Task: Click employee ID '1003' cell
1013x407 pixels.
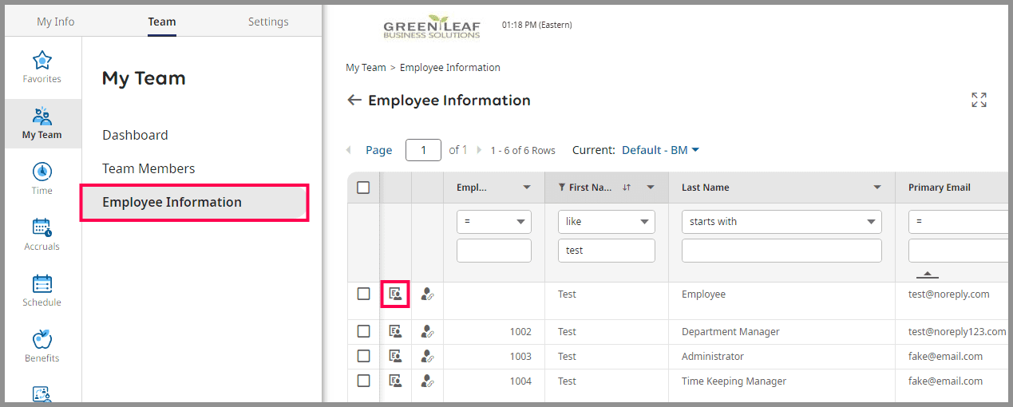Action: click(x=520, y=356)
